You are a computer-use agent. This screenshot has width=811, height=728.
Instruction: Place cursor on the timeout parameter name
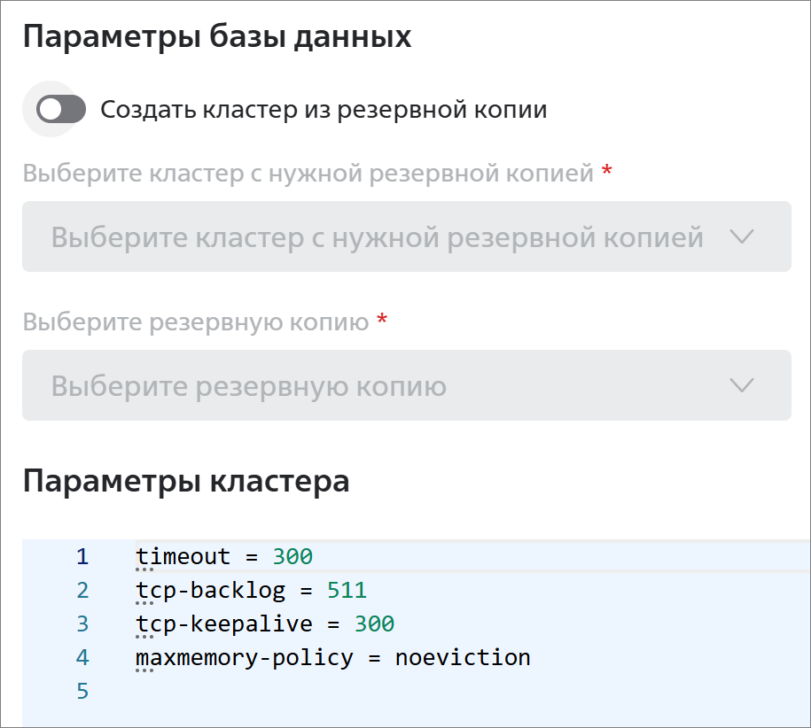coord(183,556)
